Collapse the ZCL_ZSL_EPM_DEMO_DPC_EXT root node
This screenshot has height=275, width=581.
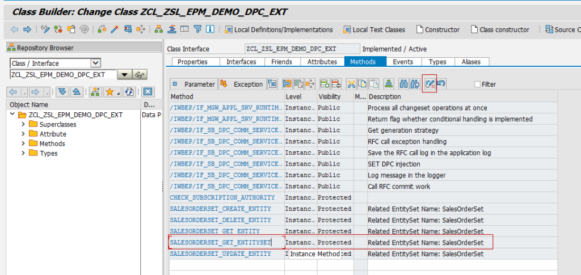[x=13, y=115]
